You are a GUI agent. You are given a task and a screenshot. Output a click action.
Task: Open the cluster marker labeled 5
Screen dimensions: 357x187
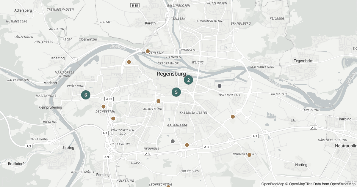tap(176, 92)
